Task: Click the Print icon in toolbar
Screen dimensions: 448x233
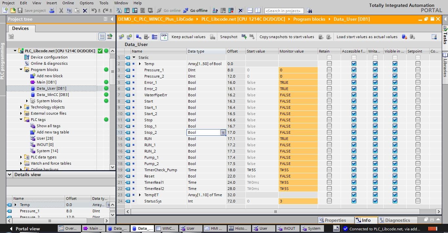Action: pos(52,11)
